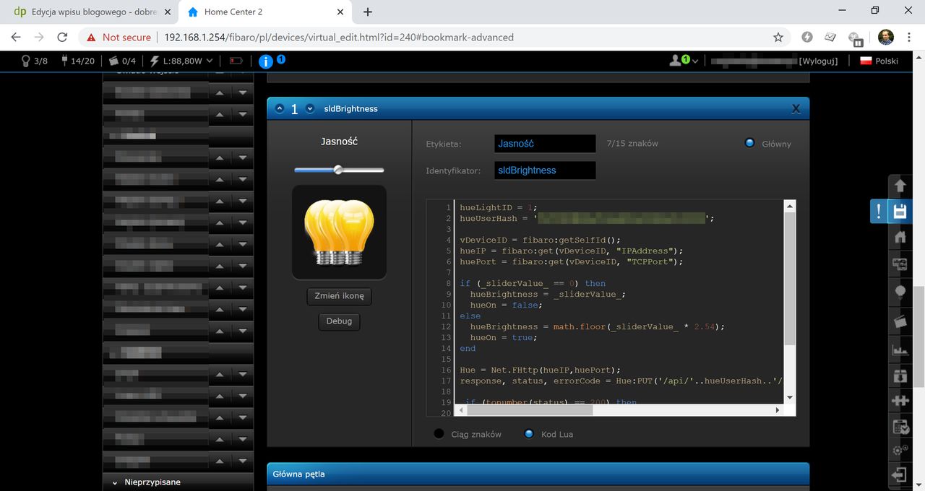Click the Jasność brightness slider handle
The height and width of the screenshot is (491, 925).
[337, 170]
